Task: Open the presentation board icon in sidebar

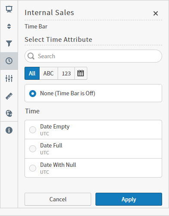Action: [9, 9]
